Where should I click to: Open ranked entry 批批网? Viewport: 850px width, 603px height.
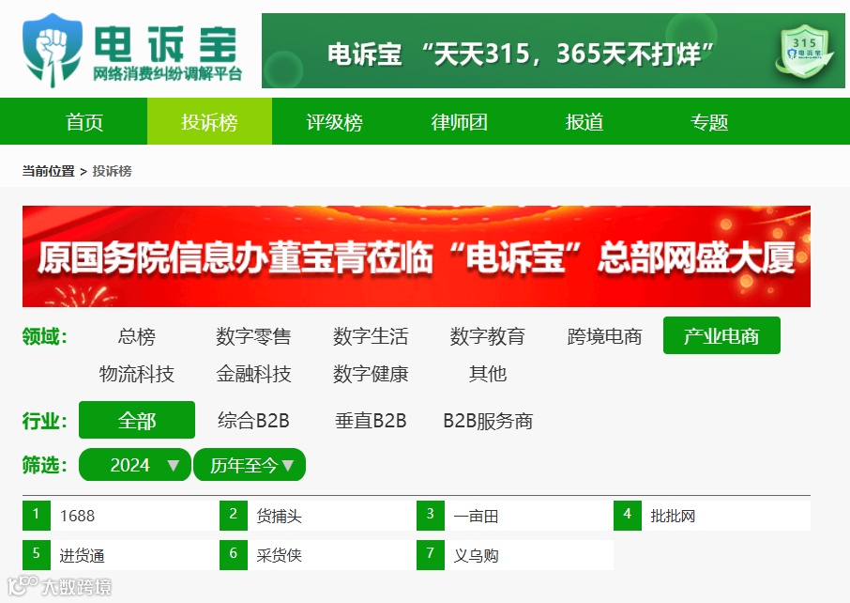(673, 516)
